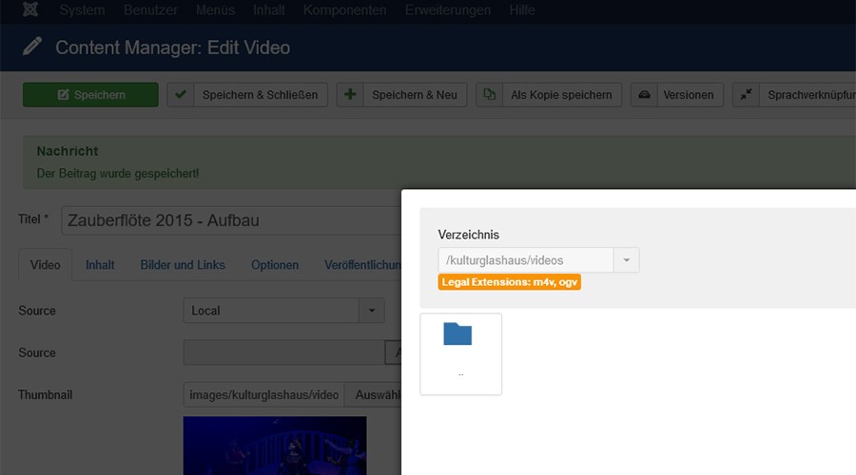Switch to the Optionen tab
Viewport: 856px width, 475px height.
tap(275, 265)
